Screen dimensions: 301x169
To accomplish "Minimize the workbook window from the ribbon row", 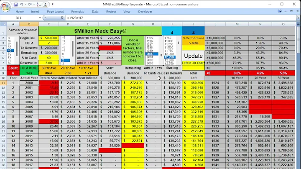I will tap(286, 11).
